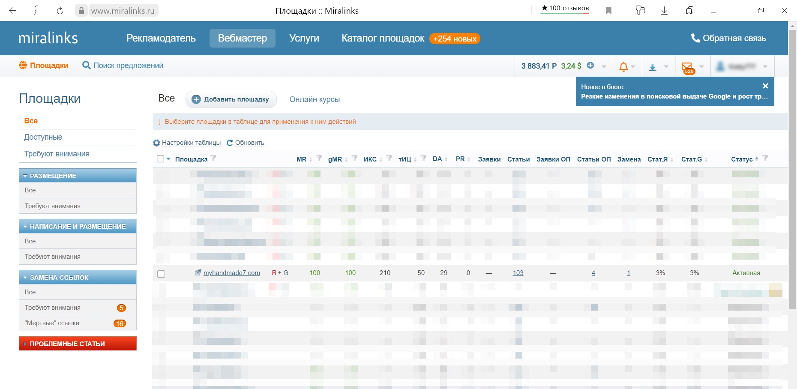
Task: Click the plus icon to add balance
Action: pyautogui.click(x=590, y=66)
